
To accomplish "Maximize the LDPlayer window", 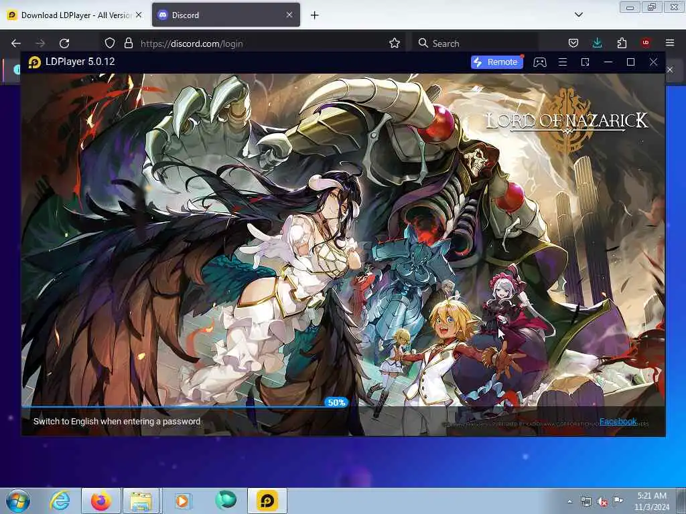I will (630, 62).
